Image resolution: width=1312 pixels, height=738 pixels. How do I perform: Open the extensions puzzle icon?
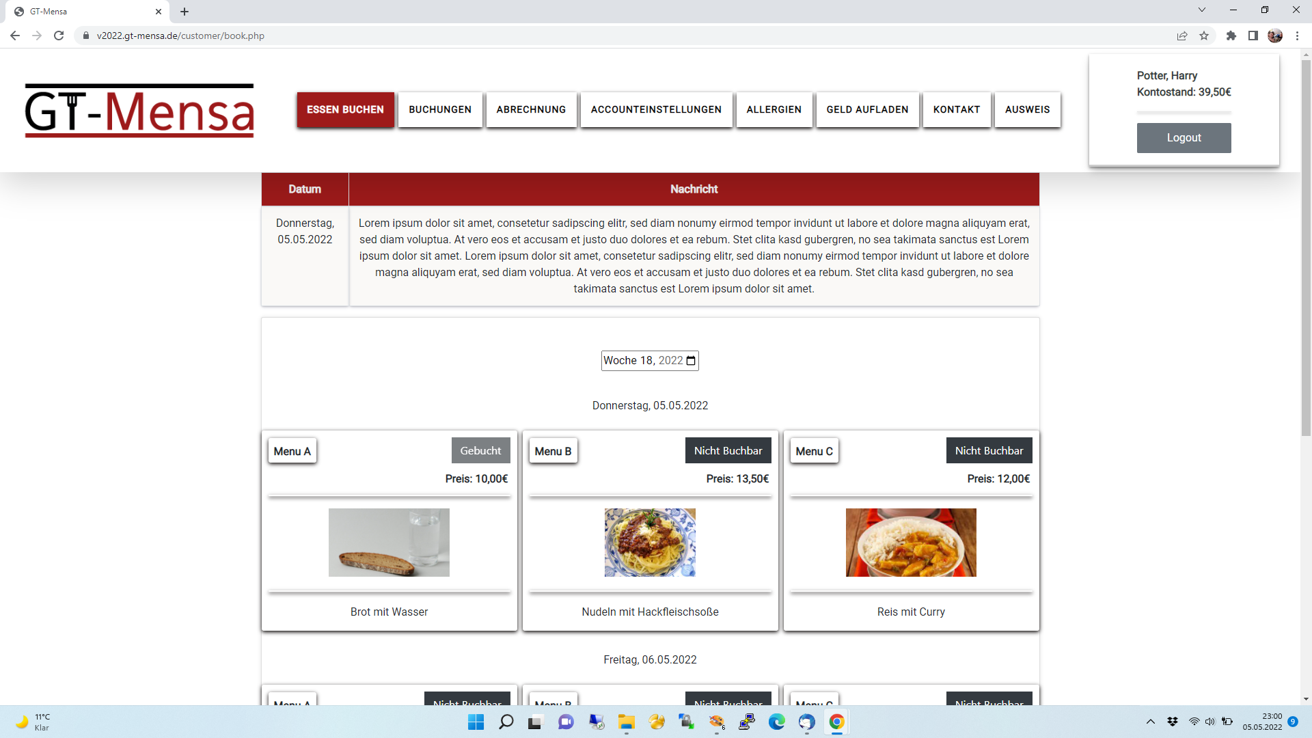point(1231,36)
